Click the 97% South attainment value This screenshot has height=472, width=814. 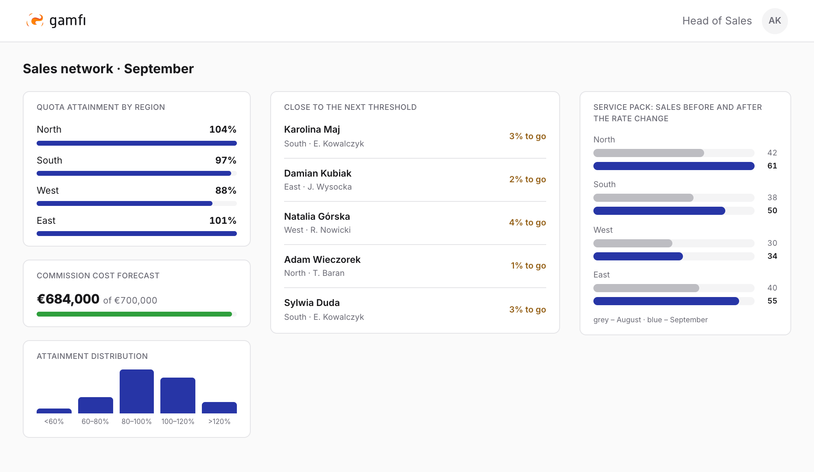click(x=226, y=160)
